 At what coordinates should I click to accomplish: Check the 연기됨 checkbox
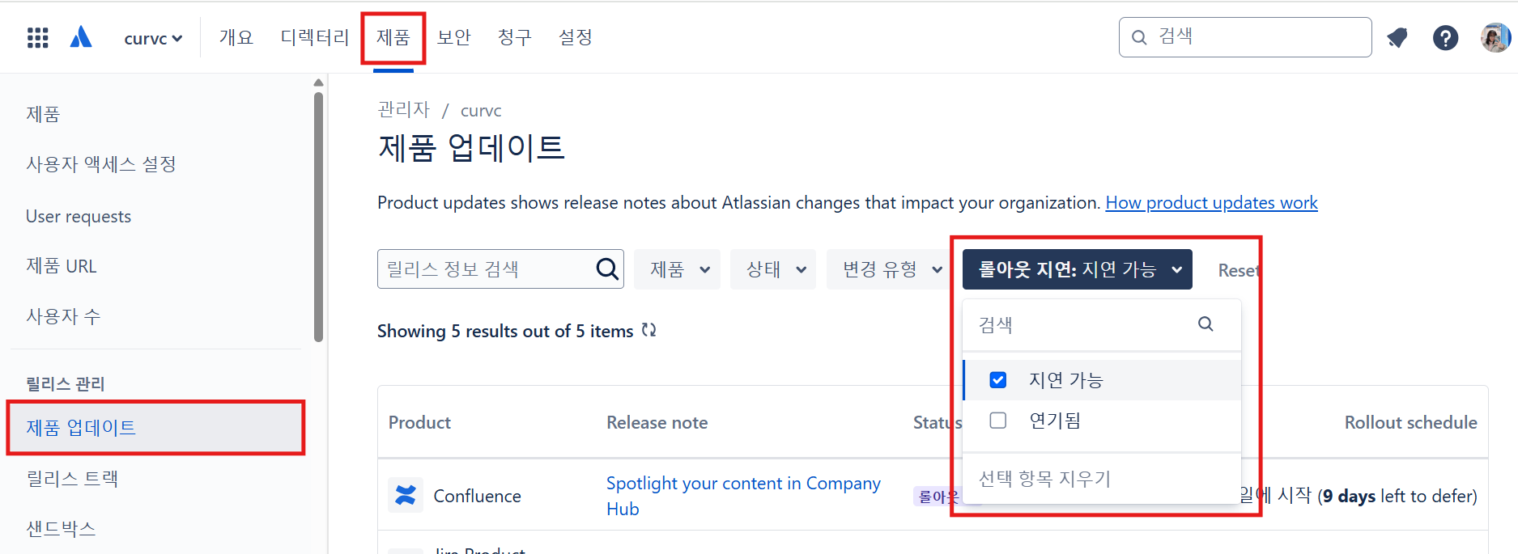[x=998, y=421]
